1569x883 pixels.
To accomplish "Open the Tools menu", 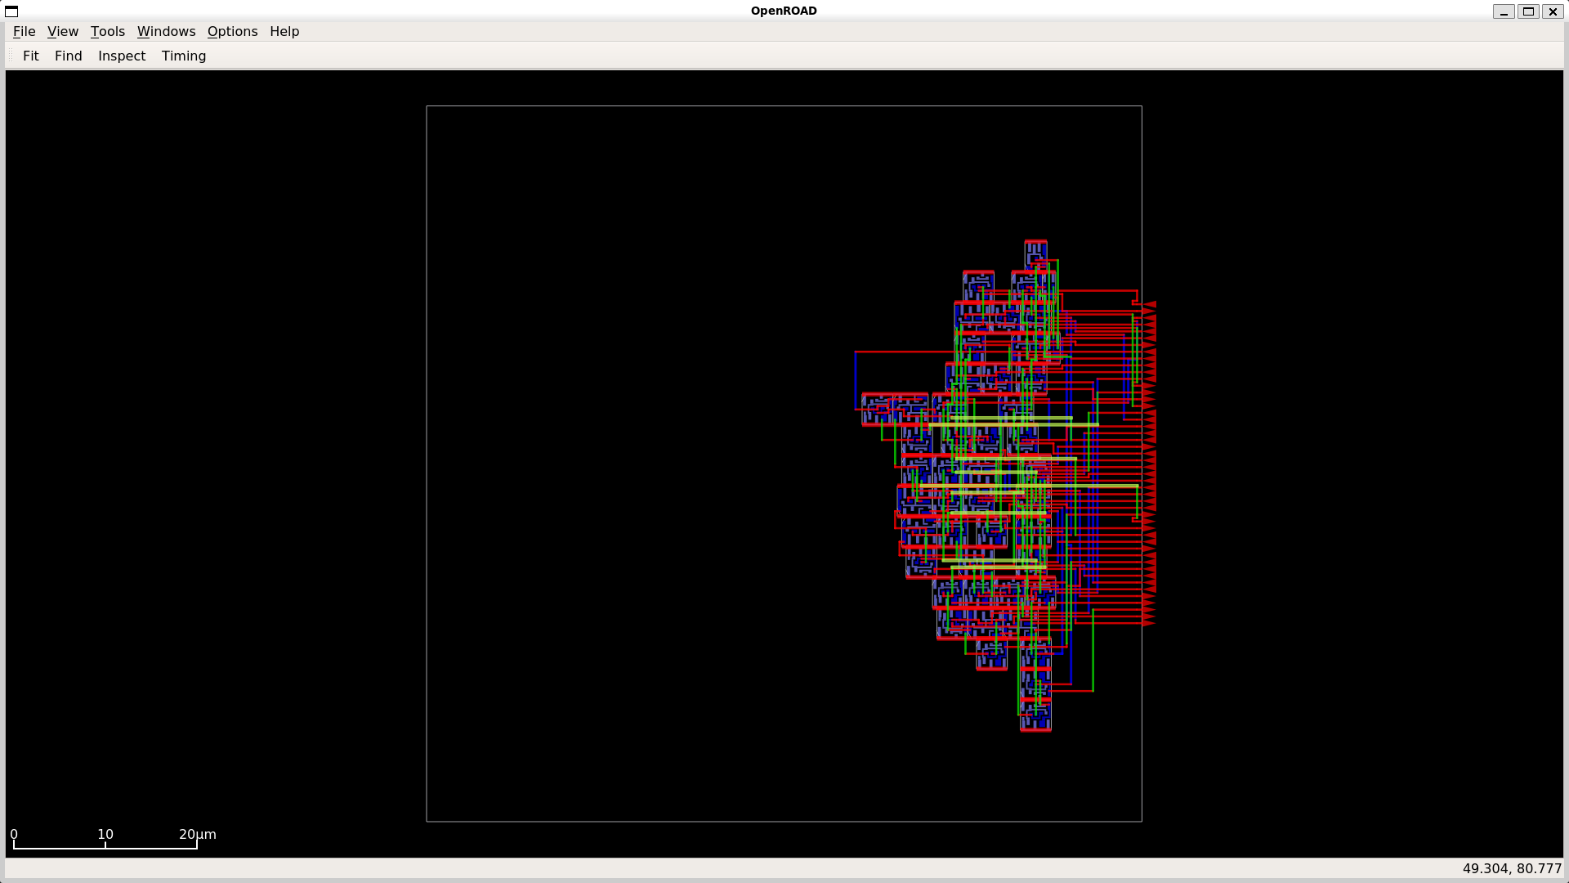I will coord(107,31).
